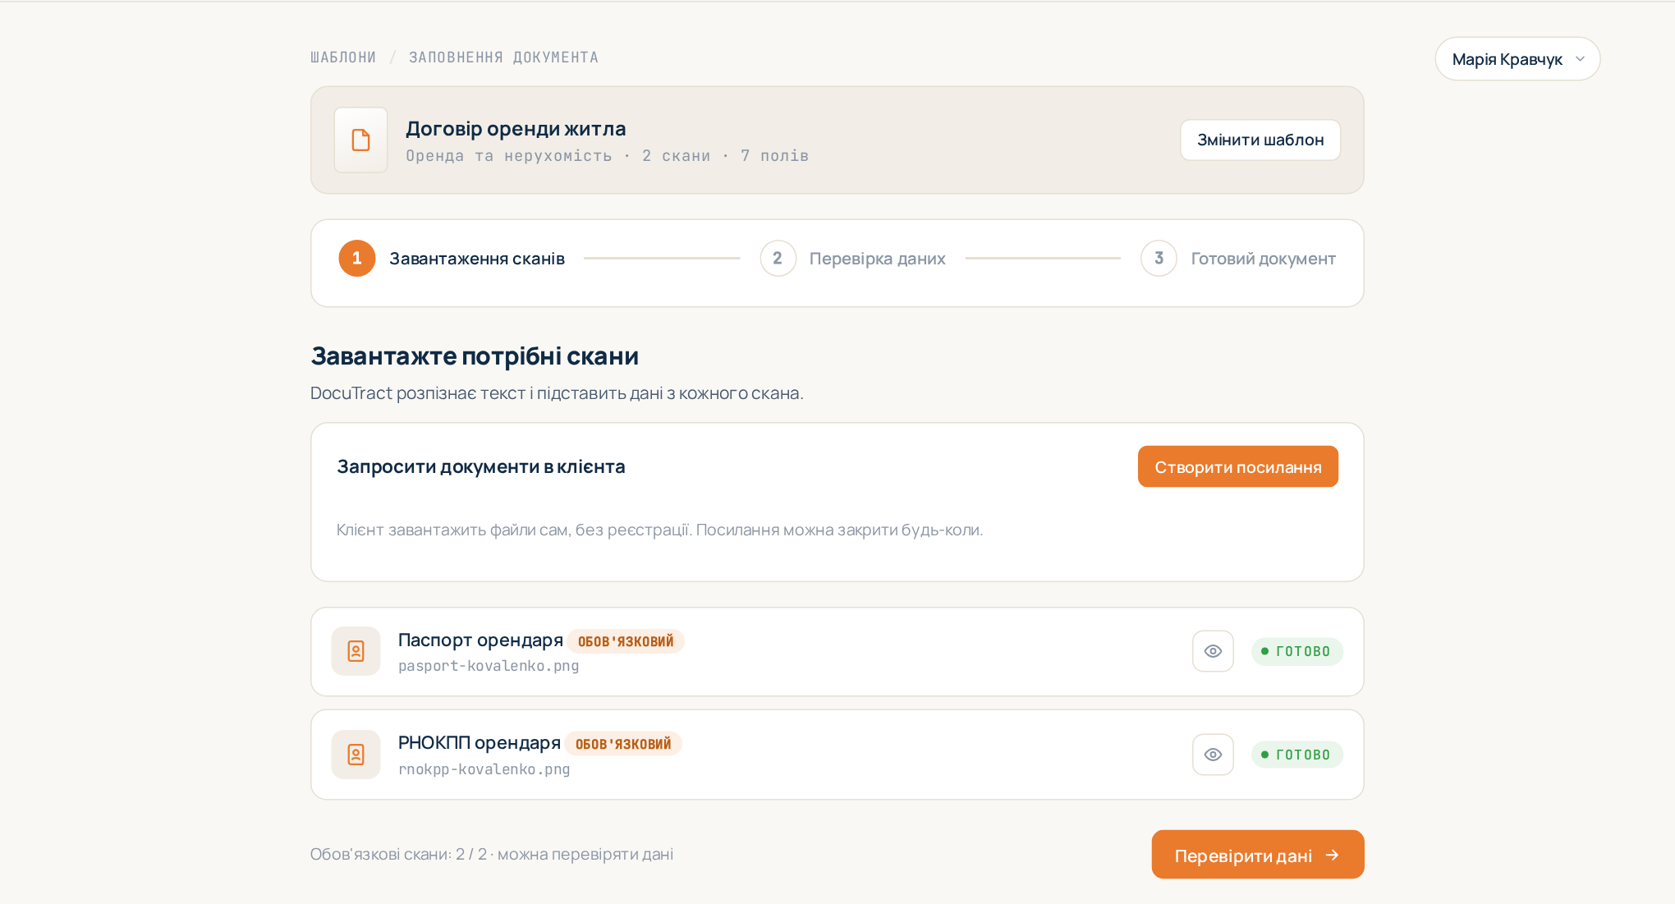This screenshot has width=1675, height=904.
Task: Open the Марія Кравчук user dropdown
Action: 1517,59
